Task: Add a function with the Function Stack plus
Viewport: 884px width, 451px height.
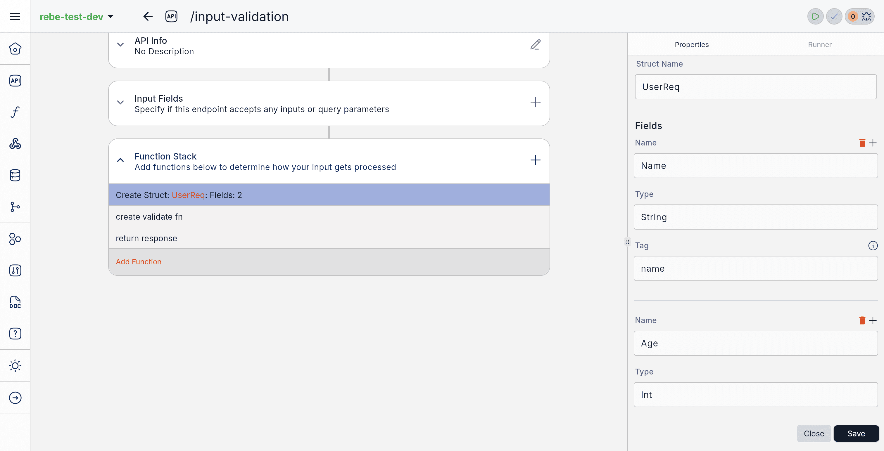Action: click(535, 160)
